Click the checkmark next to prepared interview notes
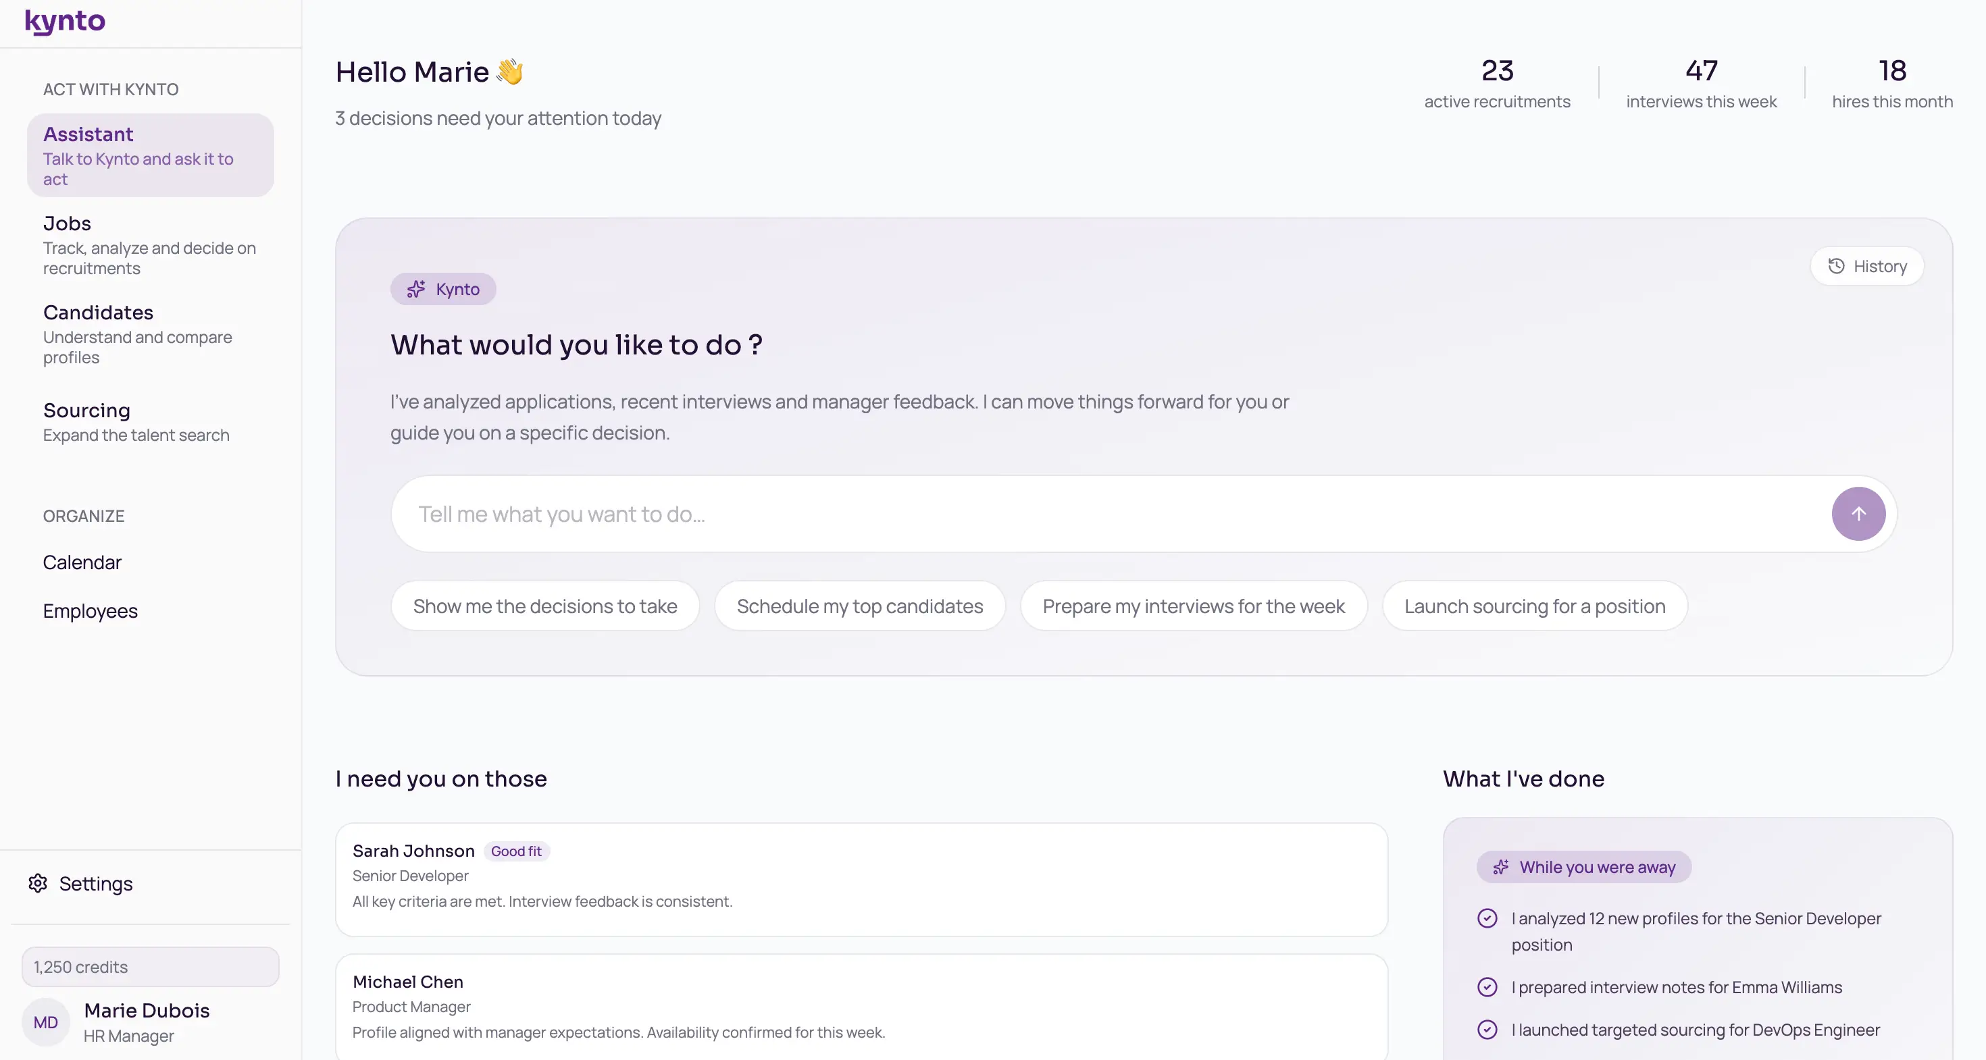This screenshot has height=1060, width=1986. (1488, 987)
